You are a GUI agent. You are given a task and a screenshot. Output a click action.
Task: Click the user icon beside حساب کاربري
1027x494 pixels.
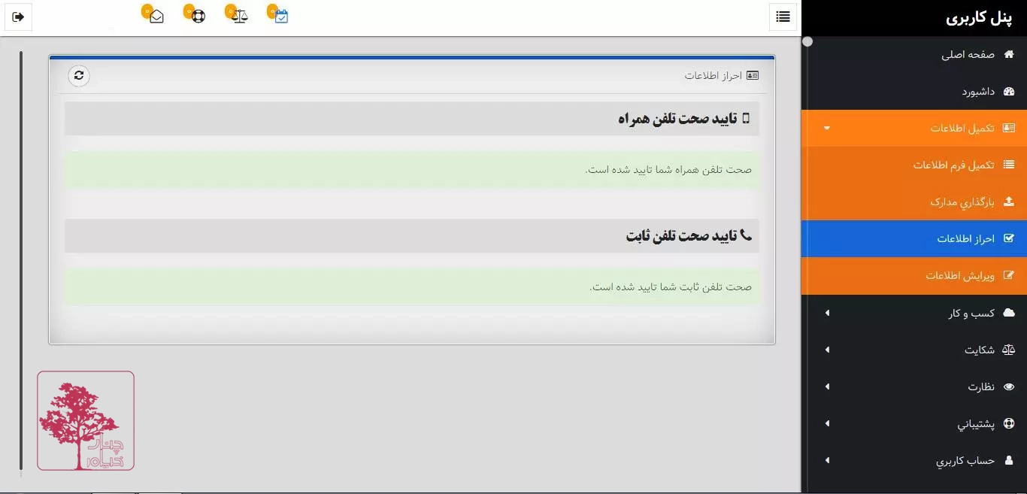click(1009, 460)
